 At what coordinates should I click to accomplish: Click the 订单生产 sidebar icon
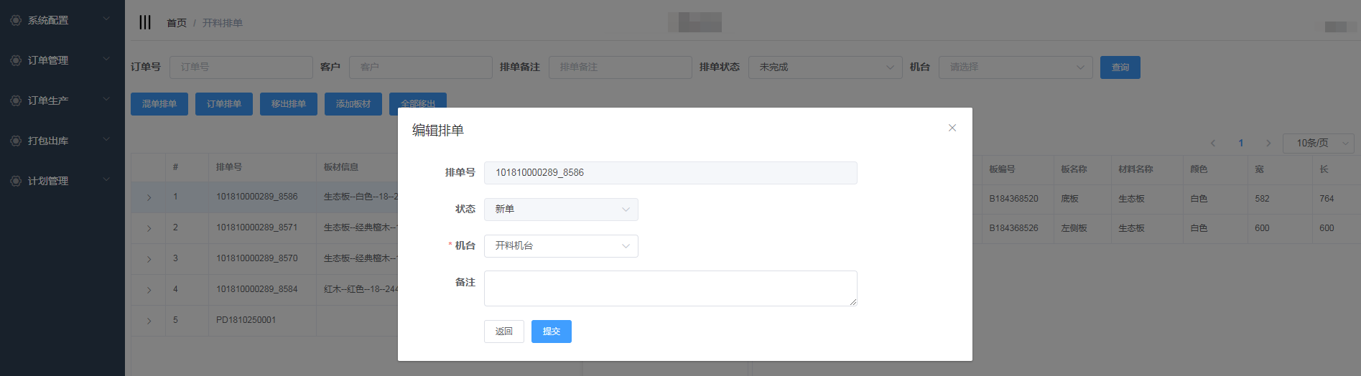16,100
